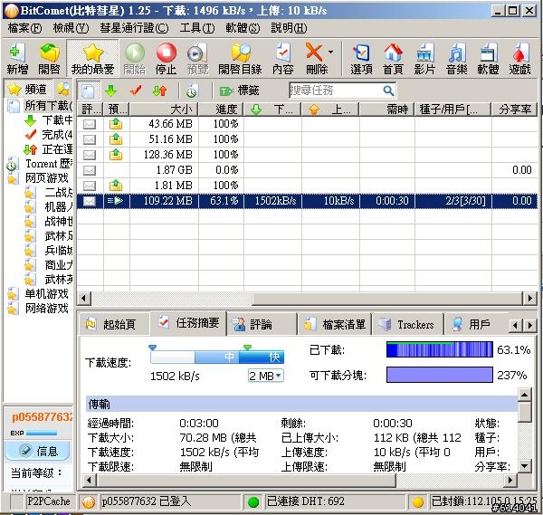Filter completed tasks red check icon
543x515 pixels.
click(x=136, y=91)
